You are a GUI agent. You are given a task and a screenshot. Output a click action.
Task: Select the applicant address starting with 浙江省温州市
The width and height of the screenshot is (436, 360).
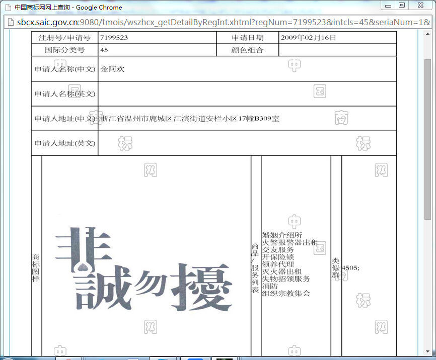point(190,119)
